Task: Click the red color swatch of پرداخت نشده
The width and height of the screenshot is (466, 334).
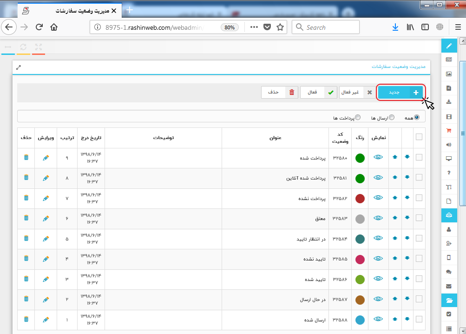Action: pos(360,199)
